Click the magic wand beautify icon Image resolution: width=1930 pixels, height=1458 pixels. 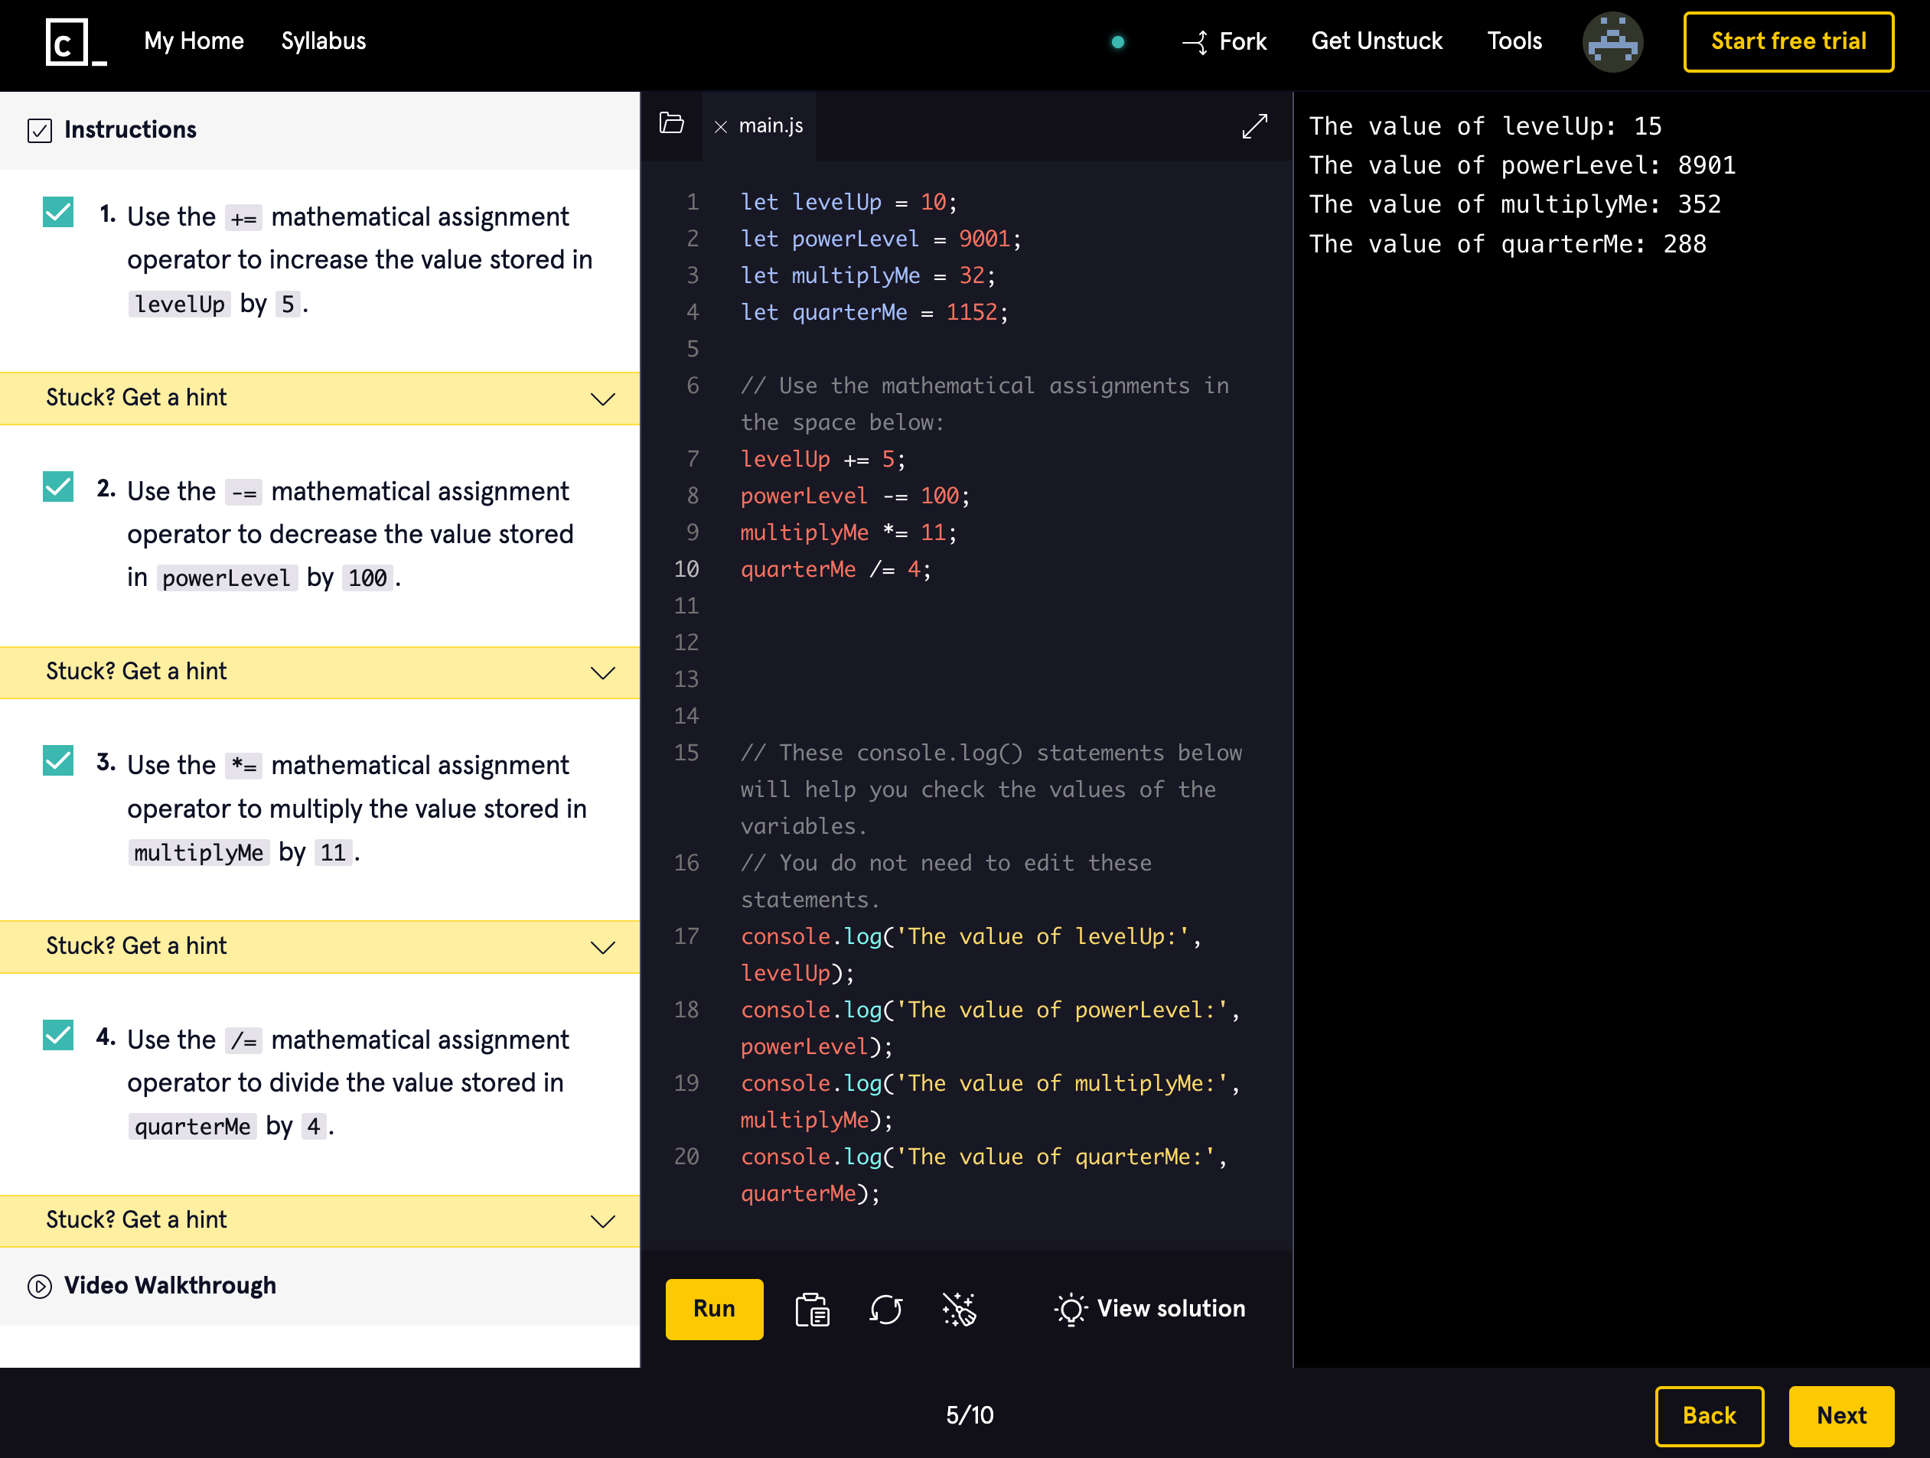pos(959,1309)
